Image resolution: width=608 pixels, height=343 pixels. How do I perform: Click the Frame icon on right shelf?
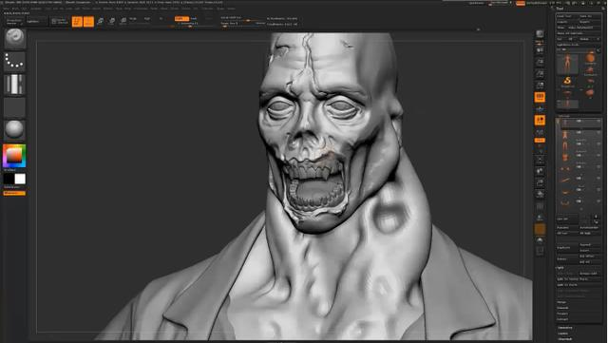pyautogui.click(x=540, y=160)
